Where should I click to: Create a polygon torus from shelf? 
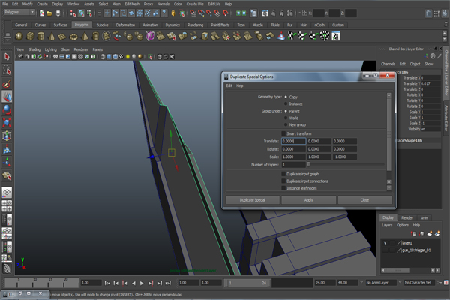point(73,37)
